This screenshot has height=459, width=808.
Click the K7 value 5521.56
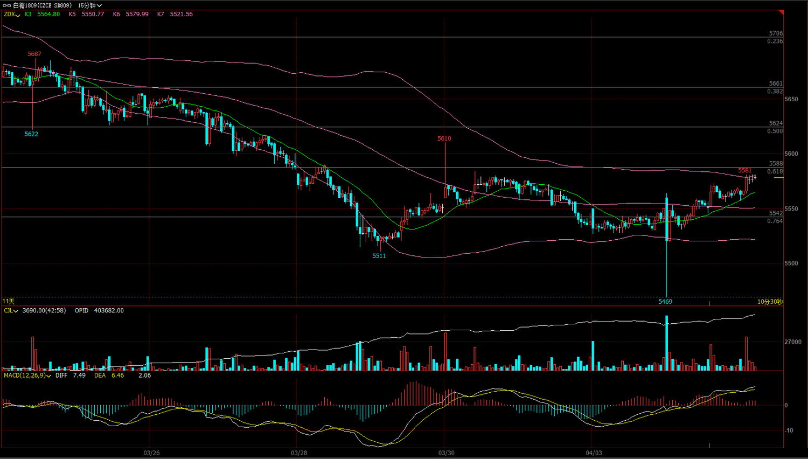coord(181,15)
